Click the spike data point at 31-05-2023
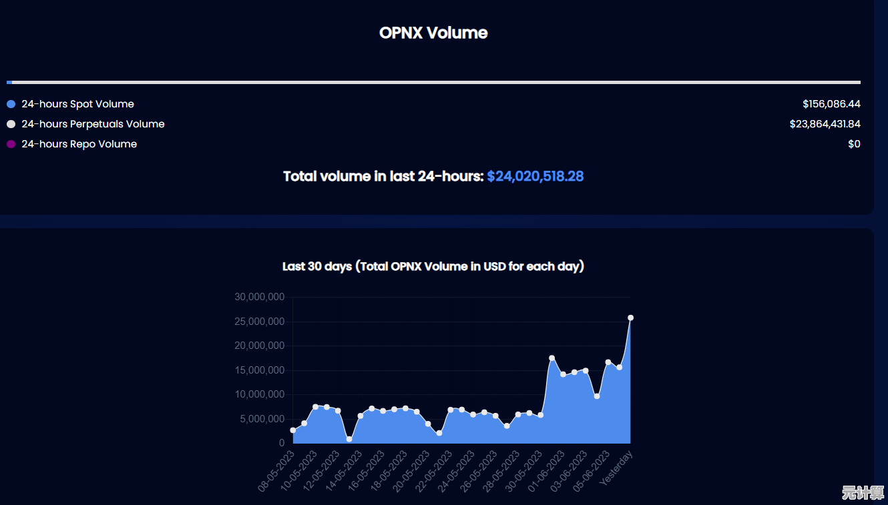The image size is (888, 505). [551, 358]
